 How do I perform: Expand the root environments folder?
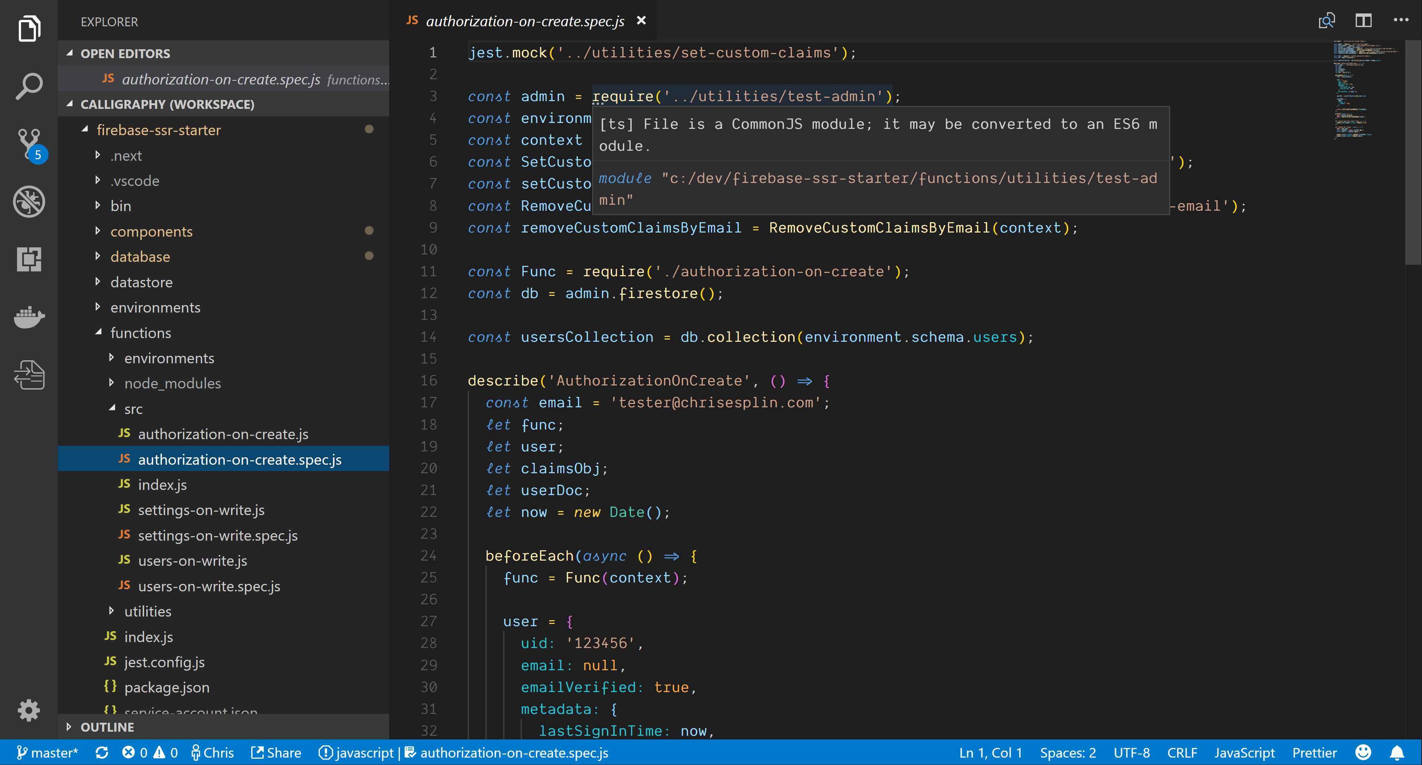[x=223, y=307]
